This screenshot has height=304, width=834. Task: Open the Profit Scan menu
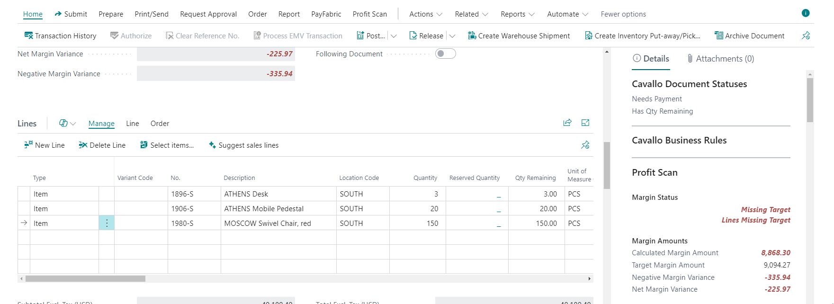pos(369,14)
